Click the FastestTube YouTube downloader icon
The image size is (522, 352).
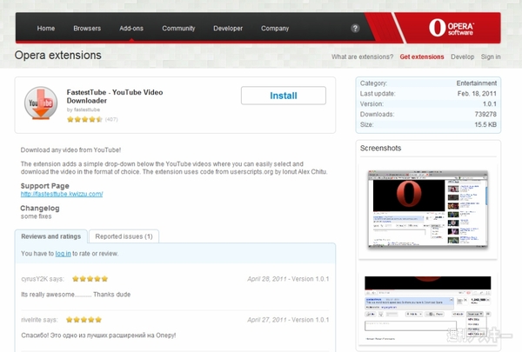pyautogui.click(x=41, y=103)
